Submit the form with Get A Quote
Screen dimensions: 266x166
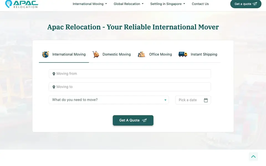click(133, 120)
